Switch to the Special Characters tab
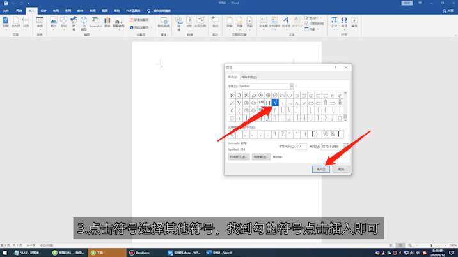The width and height of the screenshot is (458, 257). [x=248, y=77]
